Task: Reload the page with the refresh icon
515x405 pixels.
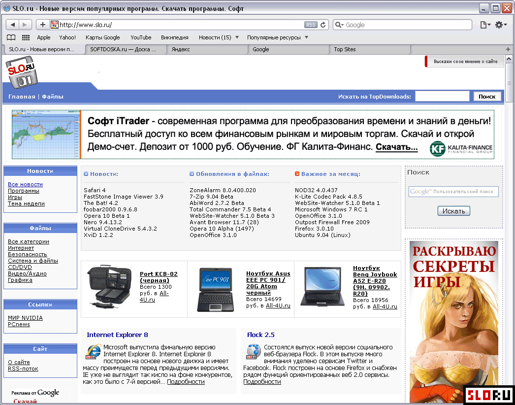Action: (323, 25)
